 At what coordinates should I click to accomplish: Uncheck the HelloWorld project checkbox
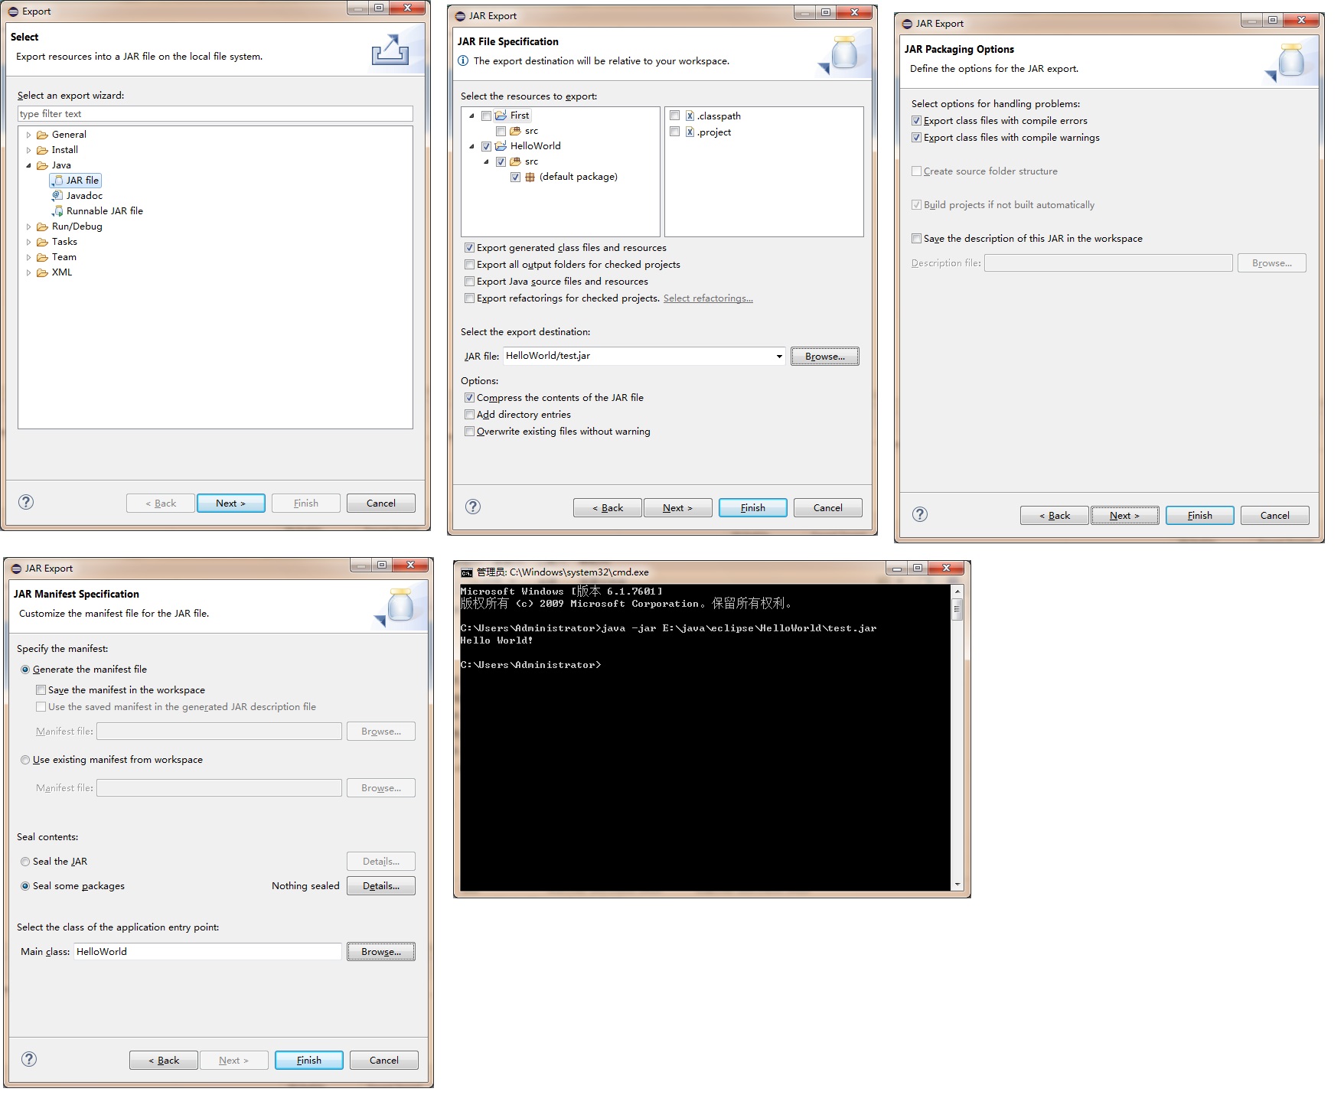coord(486,146)
